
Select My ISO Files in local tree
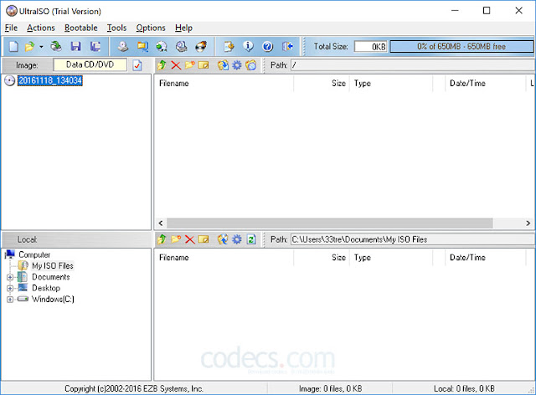pos(53,265)
